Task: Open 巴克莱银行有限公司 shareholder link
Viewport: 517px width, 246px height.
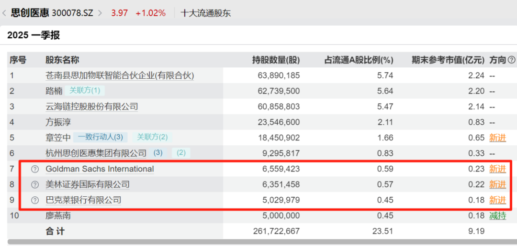Action: [83, 200]
